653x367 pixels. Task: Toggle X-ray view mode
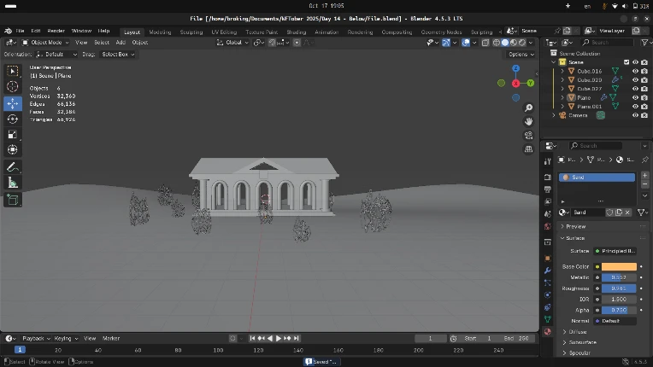(485, 43)
